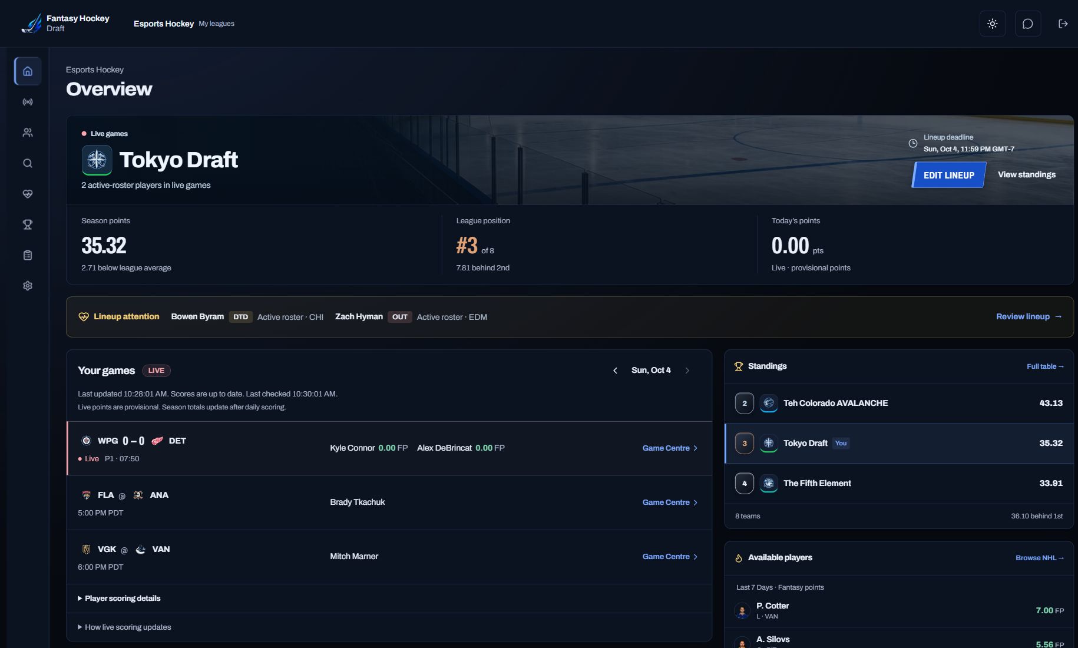Click Bowen Byram in lineup attention
1078x648 pixels.
(197, 317)
